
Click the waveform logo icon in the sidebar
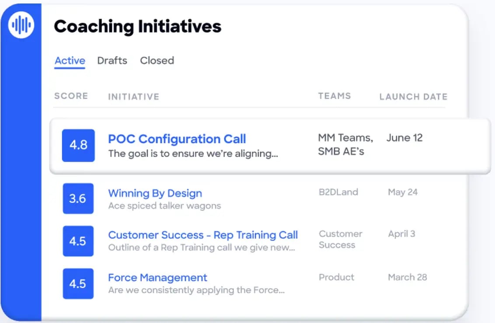(21, 25)
